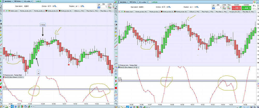259x108 pixels.
Task: Select the red down arrow tool in right toolbar
Action: coord(116,81)
